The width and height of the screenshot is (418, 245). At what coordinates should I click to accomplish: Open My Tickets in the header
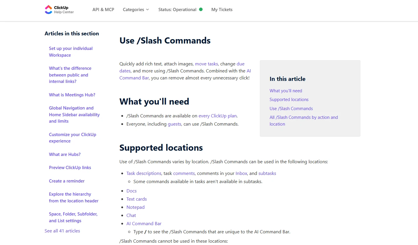[222, 10]
